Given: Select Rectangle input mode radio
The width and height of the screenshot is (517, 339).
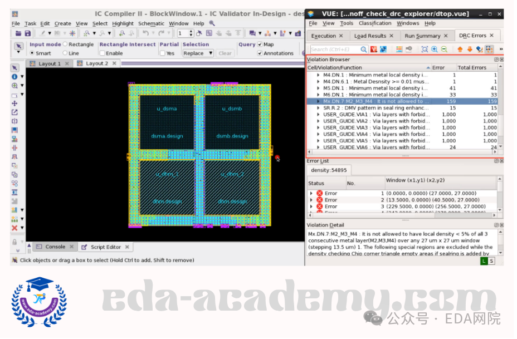Looking at the screenshot, I should [65, 44].
